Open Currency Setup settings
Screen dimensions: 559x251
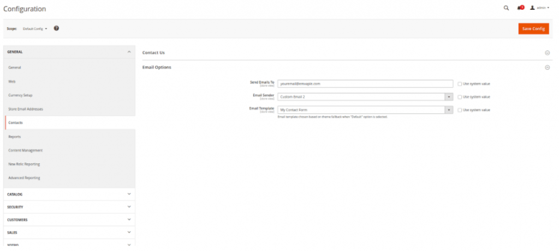[x=21, y=95]
